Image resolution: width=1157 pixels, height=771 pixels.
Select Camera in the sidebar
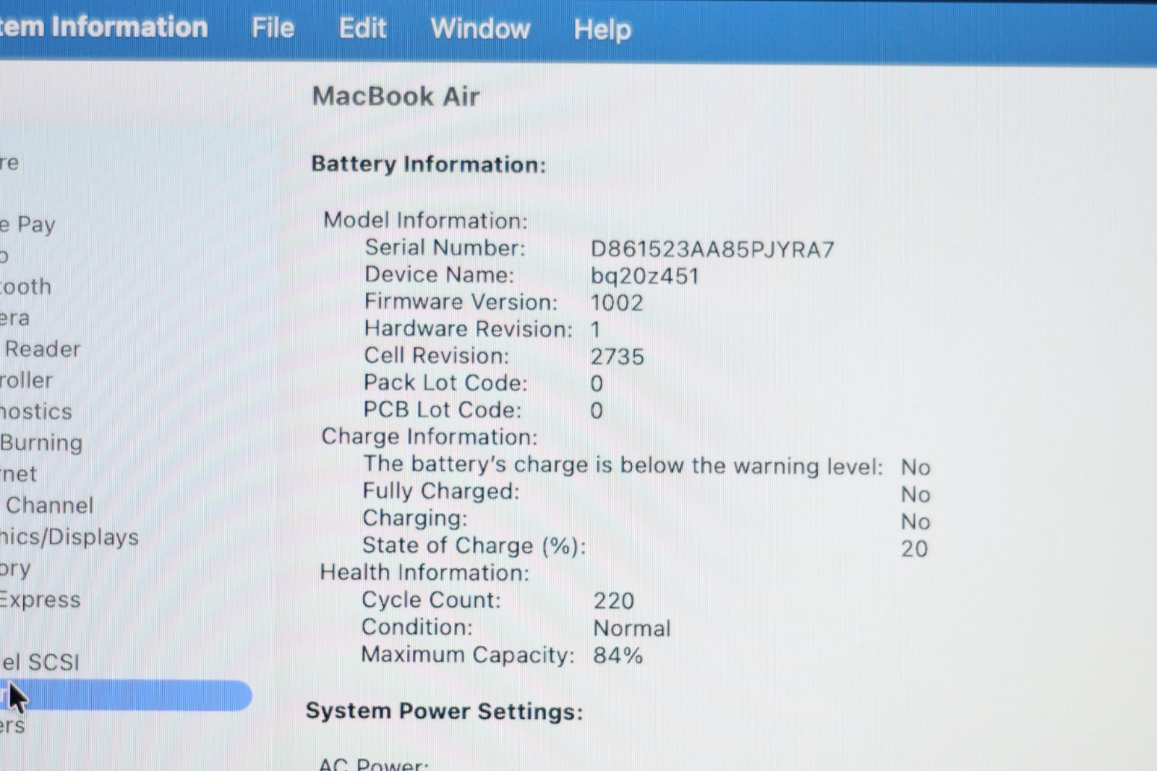[16, 318]
